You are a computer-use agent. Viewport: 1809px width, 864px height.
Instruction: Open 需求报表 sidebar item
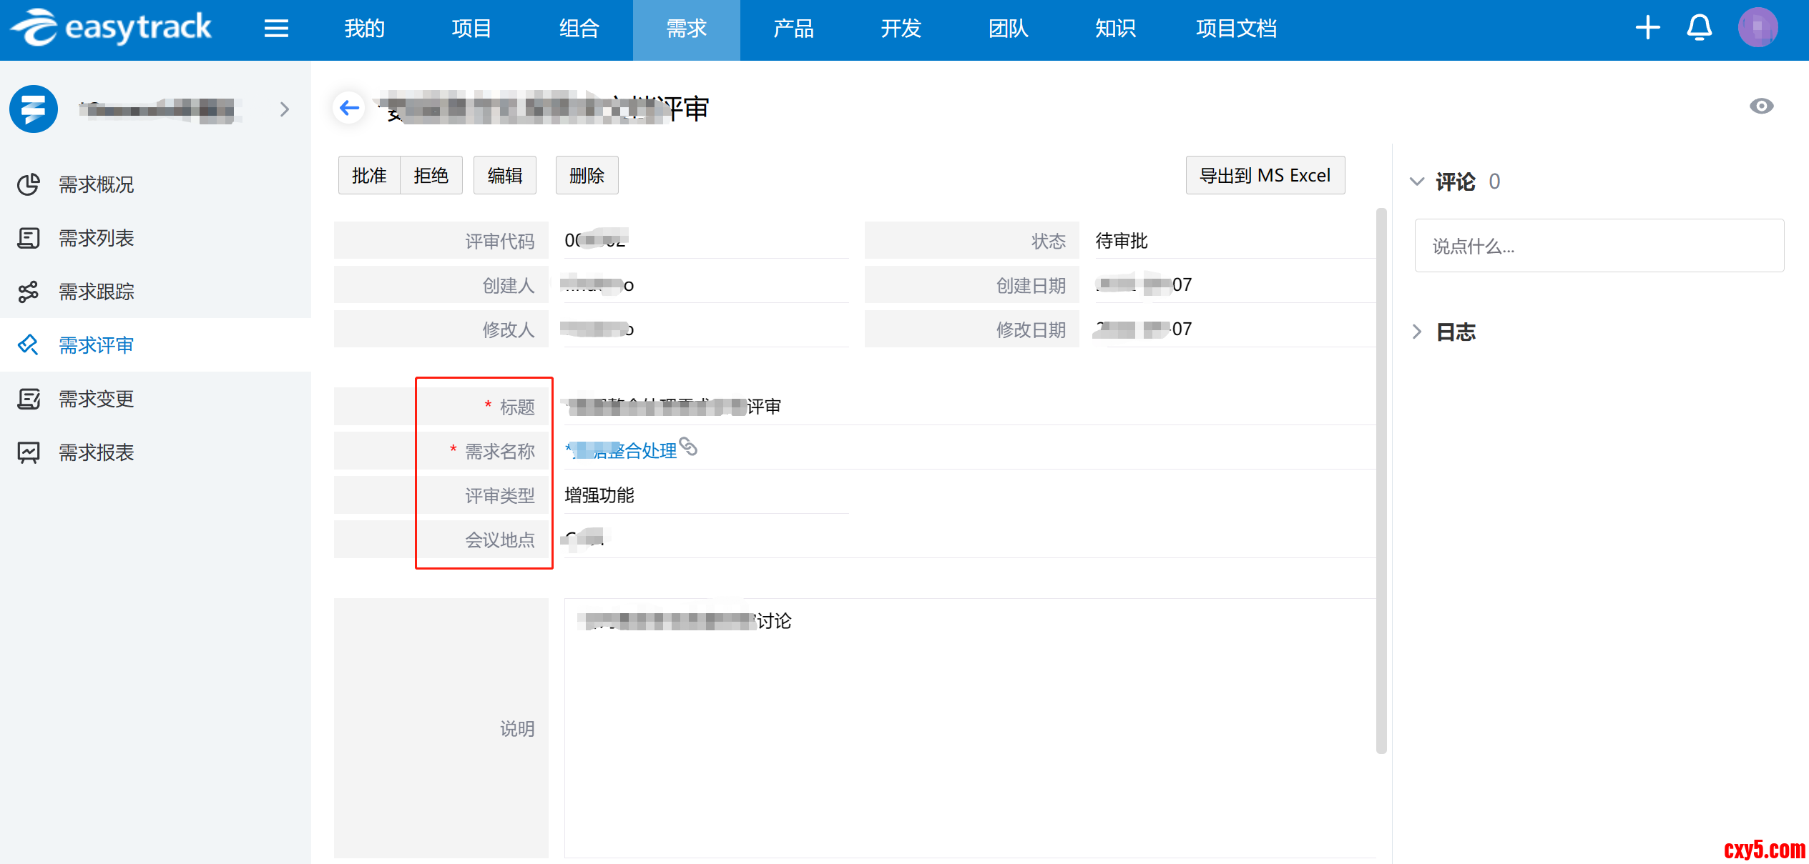coord(96,452)
